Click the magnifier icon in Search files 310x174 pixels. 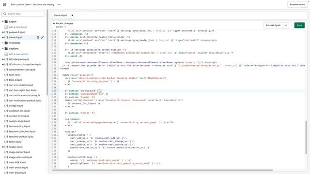point(5,14)
